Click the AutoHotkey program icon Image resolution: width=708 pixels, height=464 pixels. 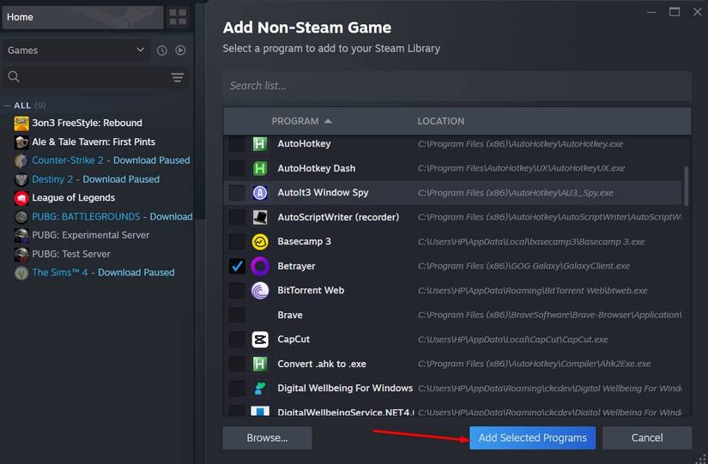(x=260, y=144)
